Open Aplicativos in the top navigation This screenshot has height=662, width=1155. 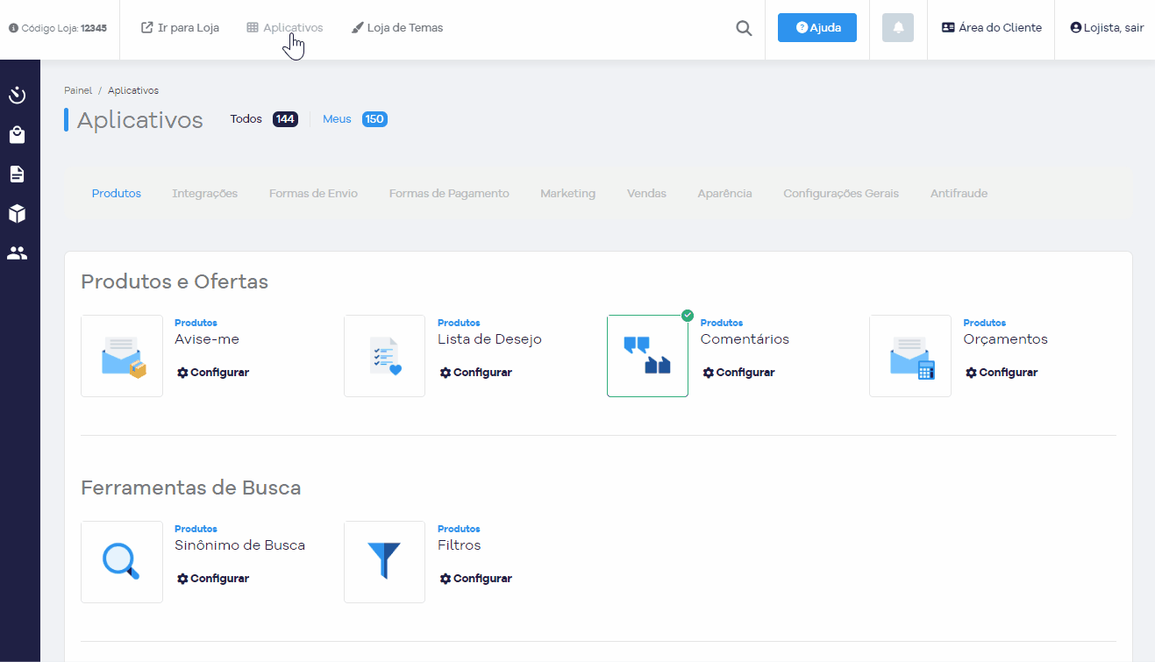pos(285,28)
